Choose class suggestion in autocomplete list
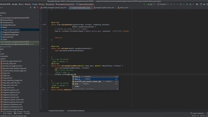This screenshot has height=117, width=208. pyautogui.click(x=95, y=86)
